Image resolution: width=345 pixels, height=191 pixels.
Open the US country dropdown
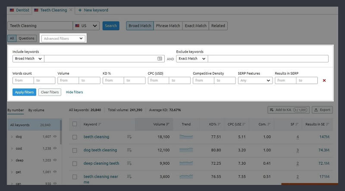[x=86, y=26]
